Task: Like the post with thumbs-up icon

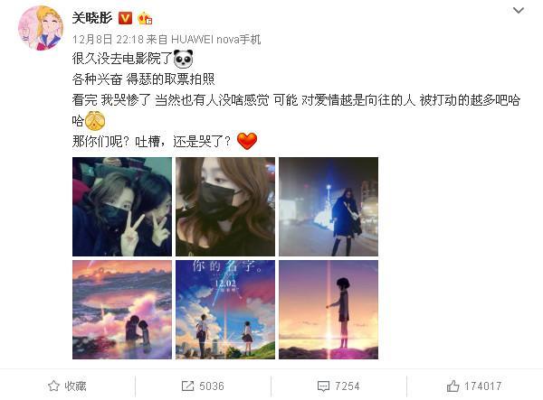Action: click(x=453, y=386)
